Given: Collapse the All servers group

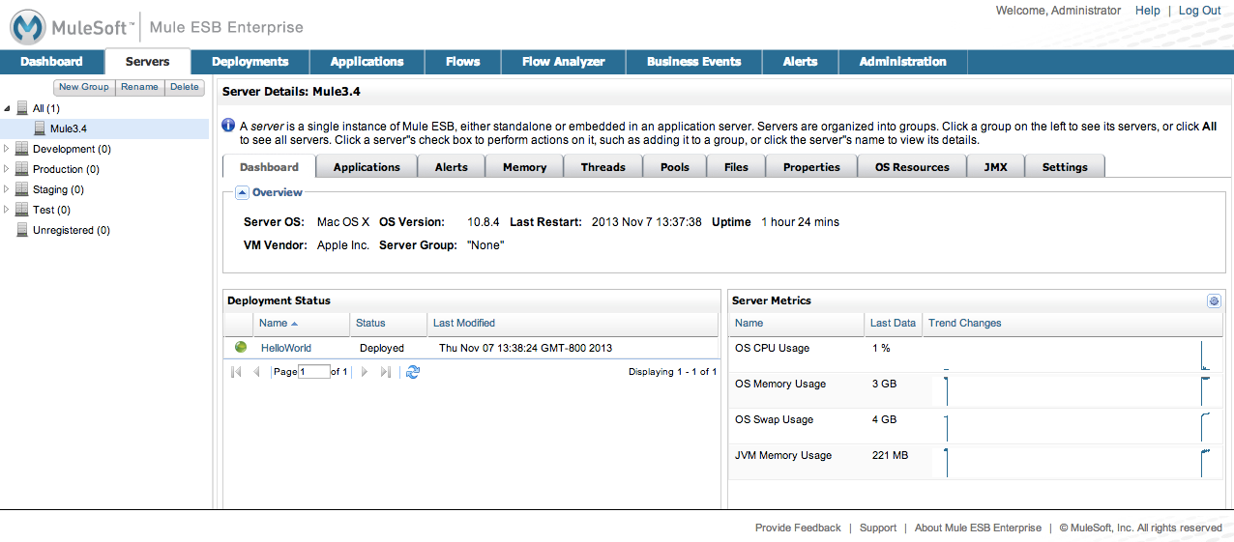Looking at the screenshot, I should coord(7,109).
